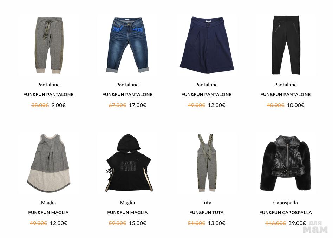Screen dimensions: 333x238
Task: Select the navy culotte shorts thumbnail
Action: (207, 45)
